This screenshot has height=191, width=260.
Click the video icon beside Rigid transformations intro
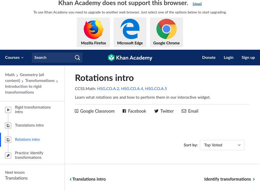8,109
